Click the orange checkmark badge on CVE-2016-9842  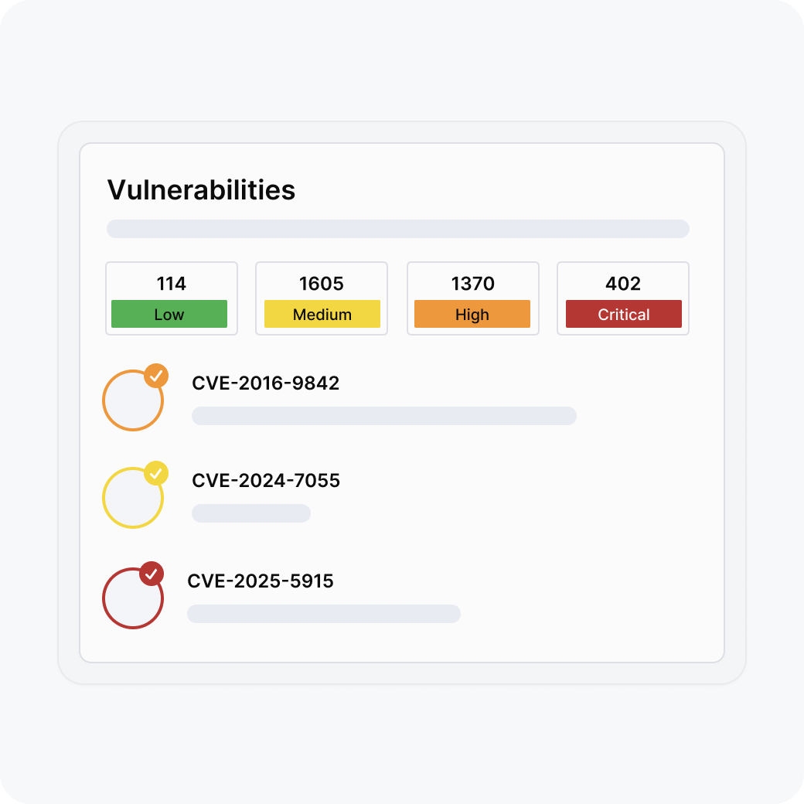(x=156, y=376)
